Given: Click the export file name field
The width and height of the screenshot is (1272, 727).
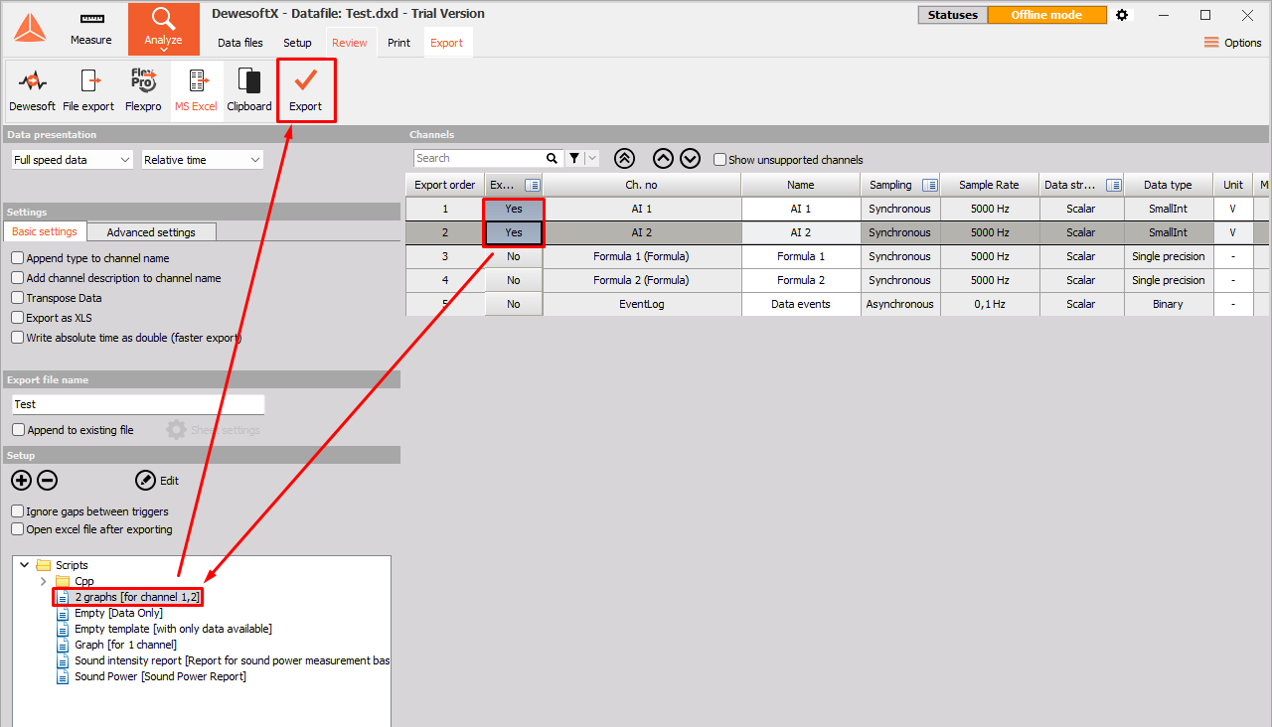Looking at the screenshot, I should click(x=138, y=404).
